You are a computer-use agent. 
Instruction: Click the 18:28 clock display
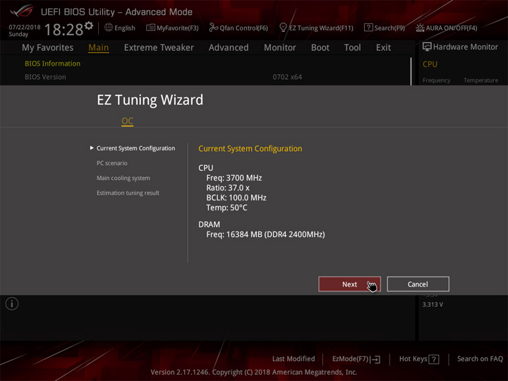coord(64,30)
